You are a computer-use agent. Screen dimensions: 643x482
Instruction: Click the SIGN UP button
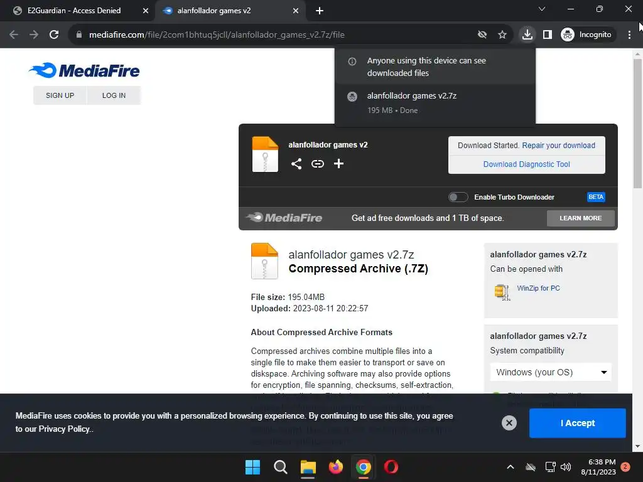(60, 95)
